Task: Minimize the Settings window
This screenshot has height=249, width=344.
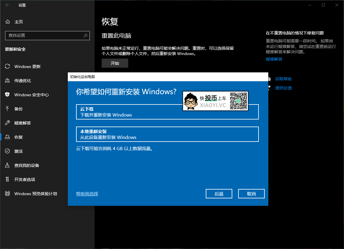Action: pyautogui.click(x=310, y=5)
